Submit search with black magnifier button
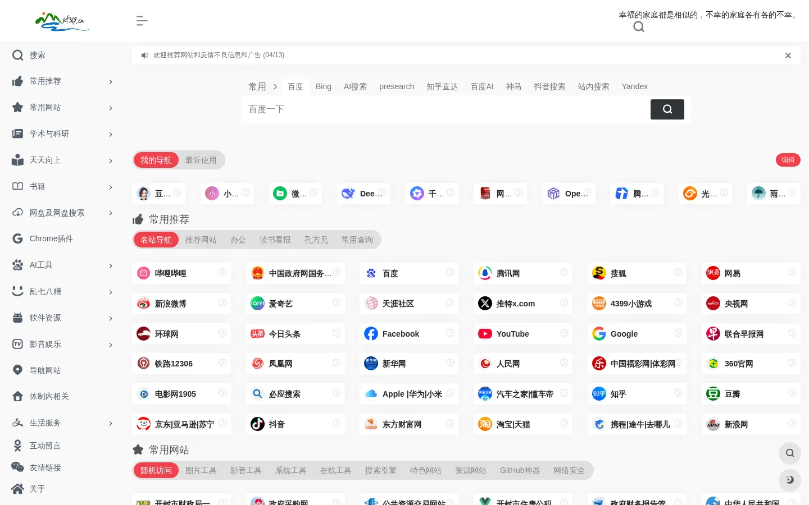 click(x=667, y=109)
